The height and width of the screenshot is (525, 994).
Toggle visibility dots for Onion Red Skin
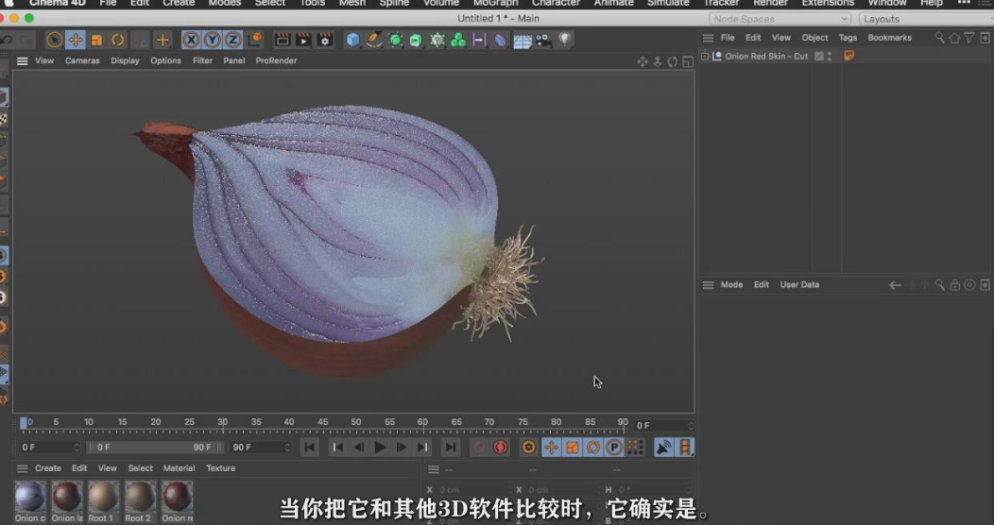pyautogui.click(x=830, y=57)
